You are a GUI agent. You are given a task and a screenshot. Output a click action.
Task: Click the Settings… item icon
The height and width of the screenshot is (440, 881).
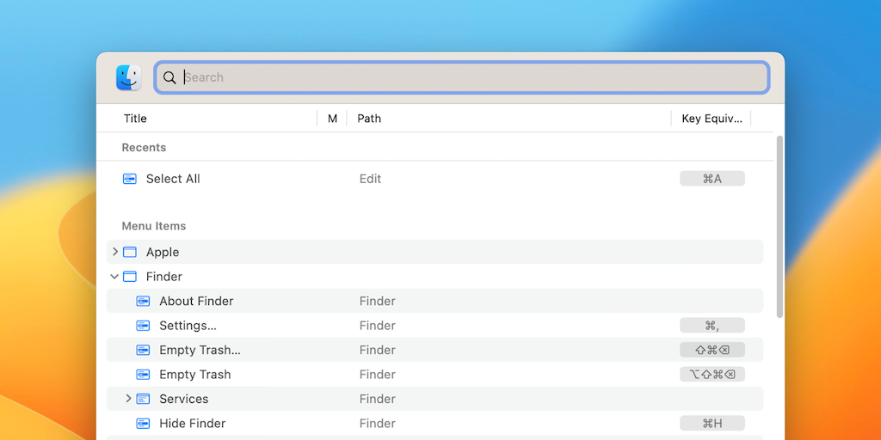pos(144,326)
